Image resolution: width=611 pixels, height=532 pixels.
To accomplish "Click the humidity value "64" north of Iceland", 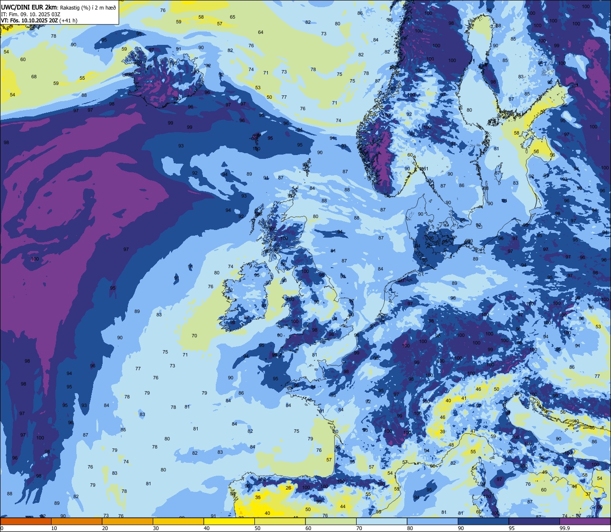I will coord(261,32).
